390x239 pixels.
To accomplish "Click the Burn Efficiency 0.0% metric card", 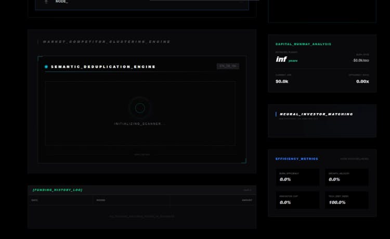I will pos(297,177).
